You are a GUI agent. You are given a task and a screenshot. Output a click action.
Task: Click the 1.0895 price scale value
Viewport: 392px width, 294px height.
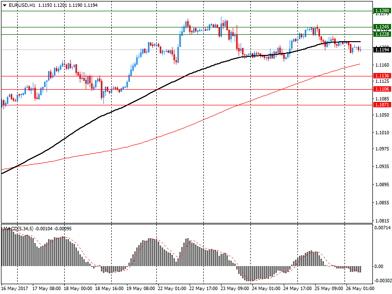pyautogui.click(x=382, y=185)
